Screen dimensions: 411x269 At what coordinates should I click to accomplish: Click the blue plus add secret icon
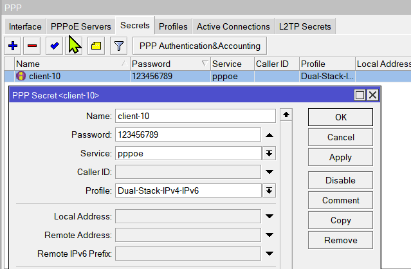13,46
